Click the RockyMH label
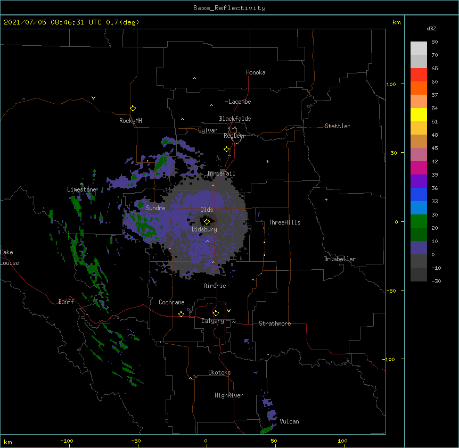The width and height of the screenshot is (459, 448). [130, 121]
